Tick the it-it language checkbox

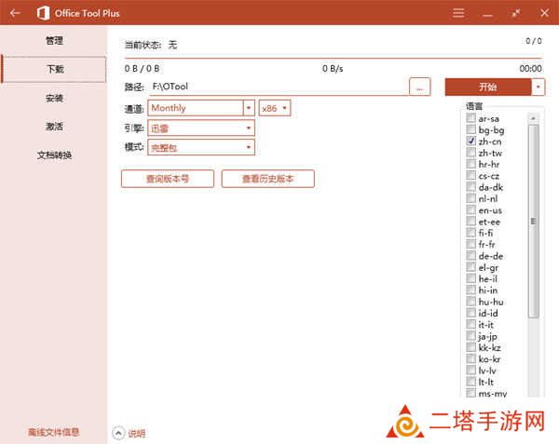pos(470,324)
